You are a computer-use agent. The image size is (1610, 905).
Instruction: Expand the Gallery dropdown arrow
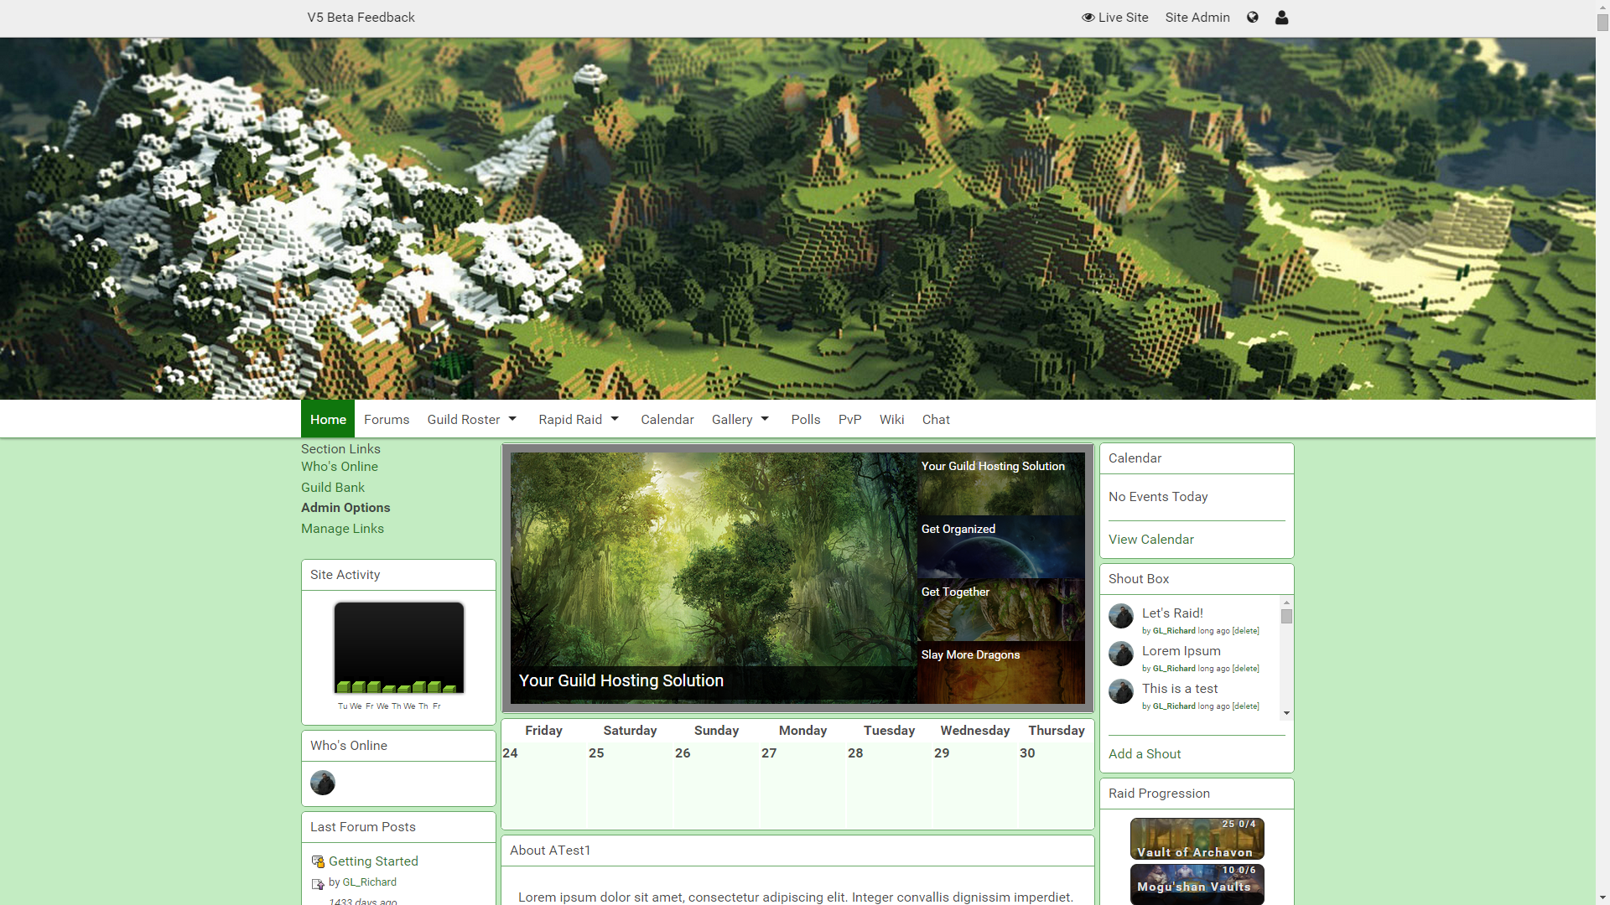(x=765, y=419)
